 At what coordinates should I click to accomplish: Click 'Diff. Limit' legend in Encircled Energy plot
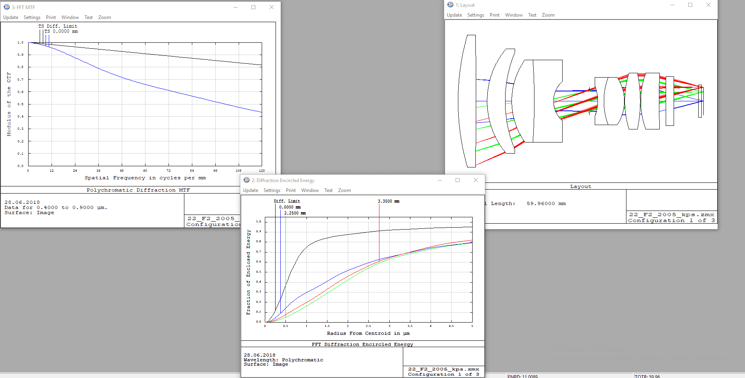click(287, 201)
